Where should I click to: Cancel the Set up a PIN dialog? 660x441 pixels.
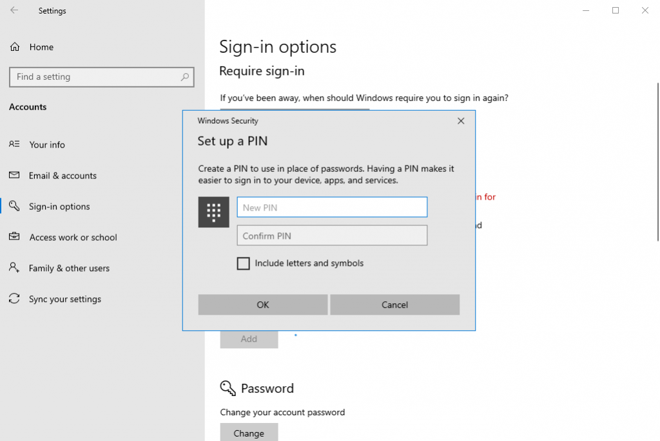pos(394,305)
